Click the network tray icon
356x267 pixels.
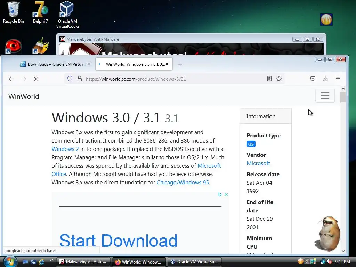click(x=323, y=261)
